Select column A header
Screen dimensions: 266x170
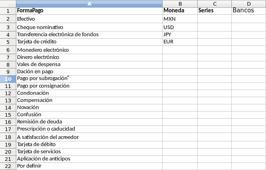click(89, 4)
